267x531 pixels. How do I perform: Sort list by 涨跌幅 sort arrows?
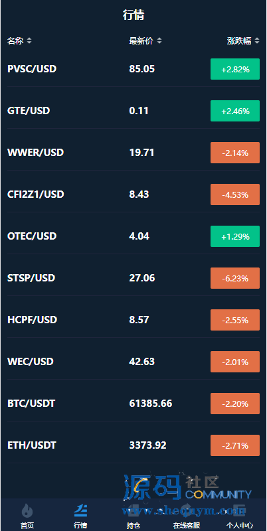[x=257, y=41]
